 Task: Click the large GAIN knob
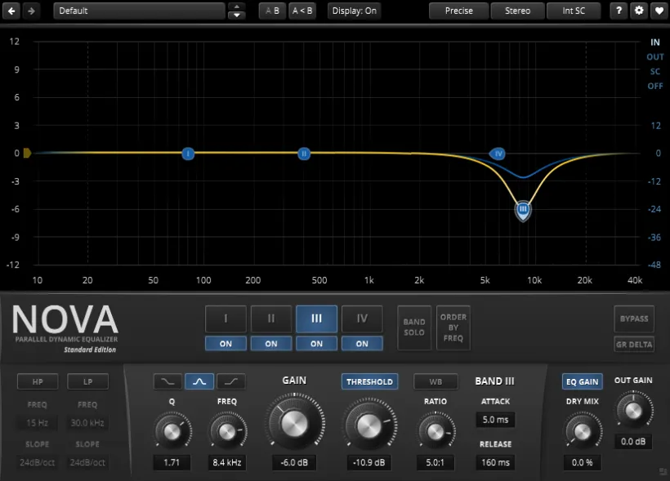tap(294, 424)
